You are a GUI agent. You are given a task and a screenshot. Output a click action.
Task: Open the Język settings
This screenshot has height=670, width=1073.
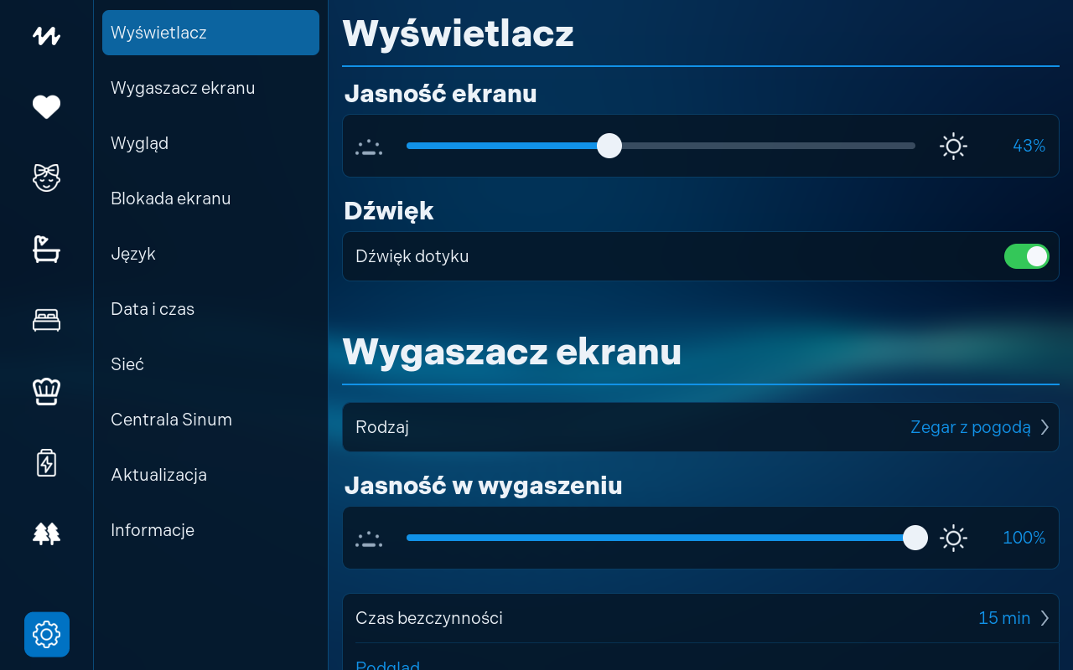[210, 254]
